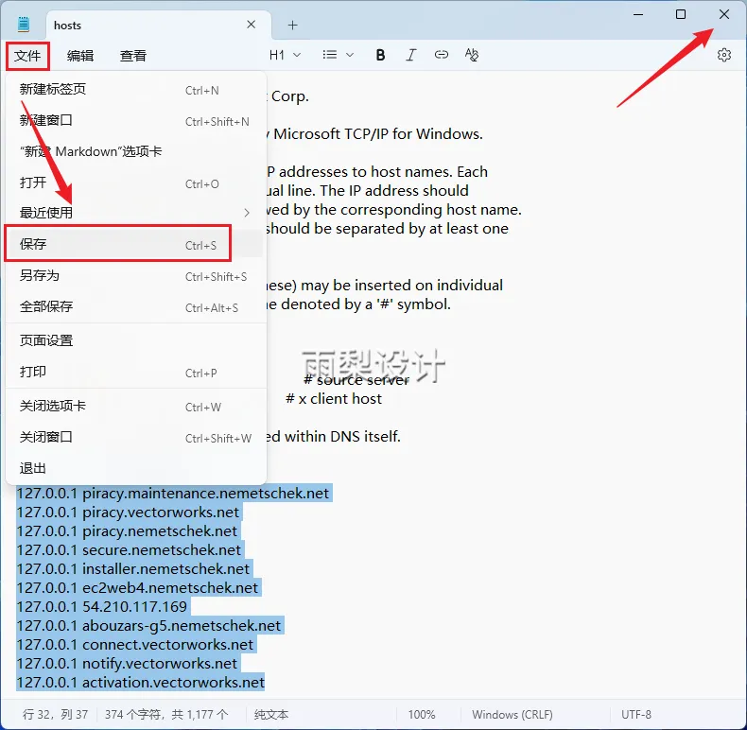Viewport: 747px width, 730px height.
Task: Click line 127.0.0.1 activation.vectorworks.net
Action: click(x=141, y=683)
